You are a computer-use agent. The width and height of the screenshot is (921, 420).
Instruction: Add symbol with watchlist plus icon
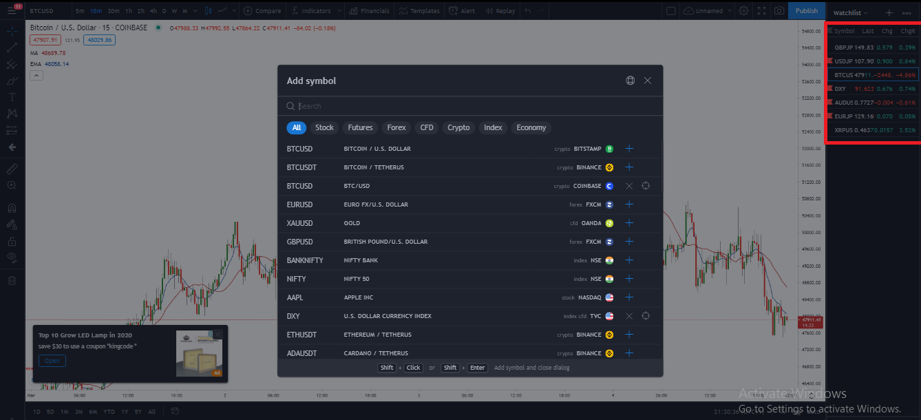pyautogui.click(x=889, y=12)
